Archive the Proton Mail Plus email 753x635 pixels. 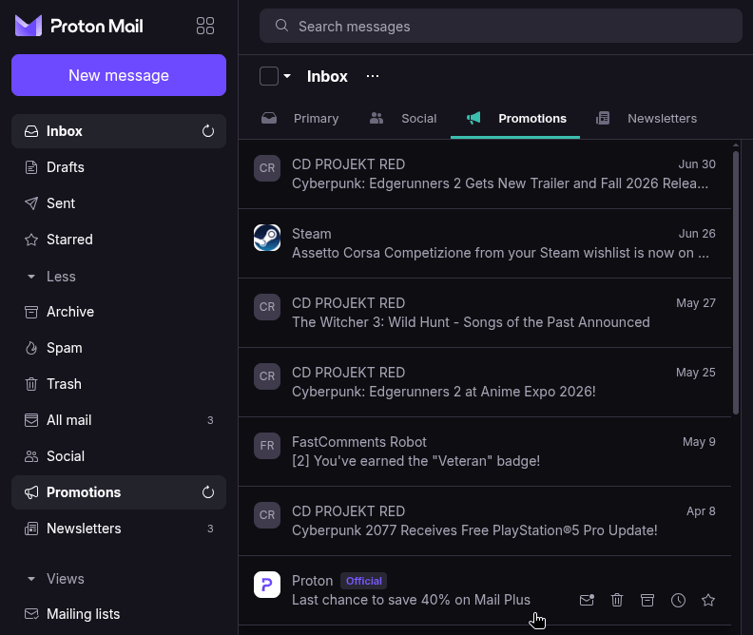coord(647,600)
